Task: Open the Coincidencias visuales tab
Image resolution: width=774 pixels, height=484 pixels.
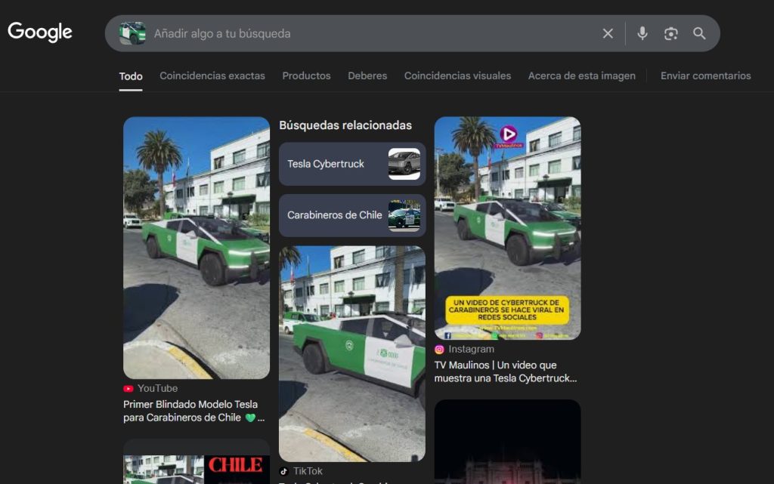Action: tap(457, 76)
